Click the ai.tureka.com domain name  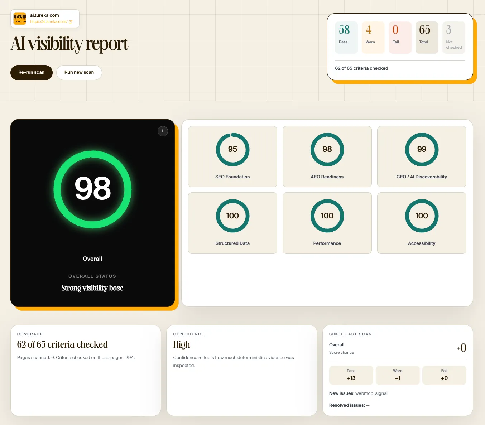[44, 15]
